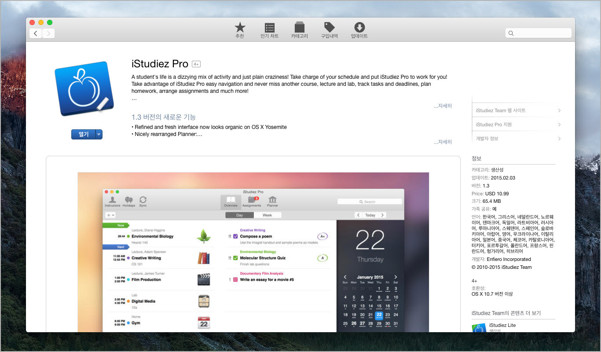
Task: Click the next-day arrow right of Today
Action: pyautogui.click(x=383, y=215)
